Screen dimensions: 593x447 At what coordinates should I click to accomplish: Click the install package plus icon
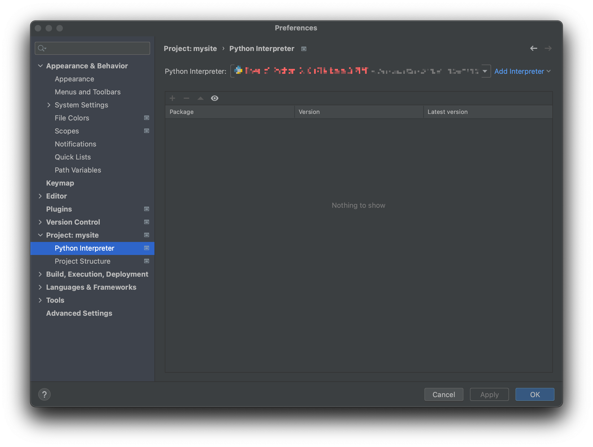(172, 98)
